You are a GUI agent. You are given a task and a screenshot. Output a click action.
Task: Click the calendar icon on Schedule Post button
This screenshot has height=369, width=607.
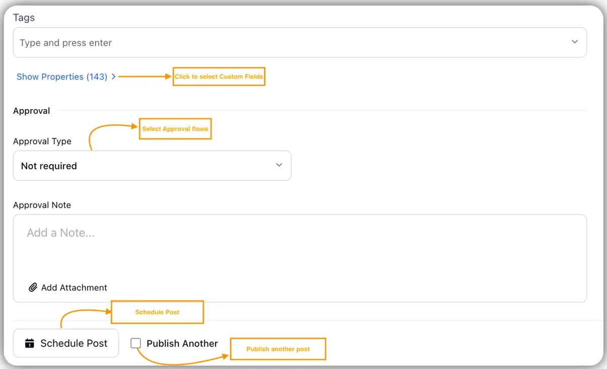point(29,343)
